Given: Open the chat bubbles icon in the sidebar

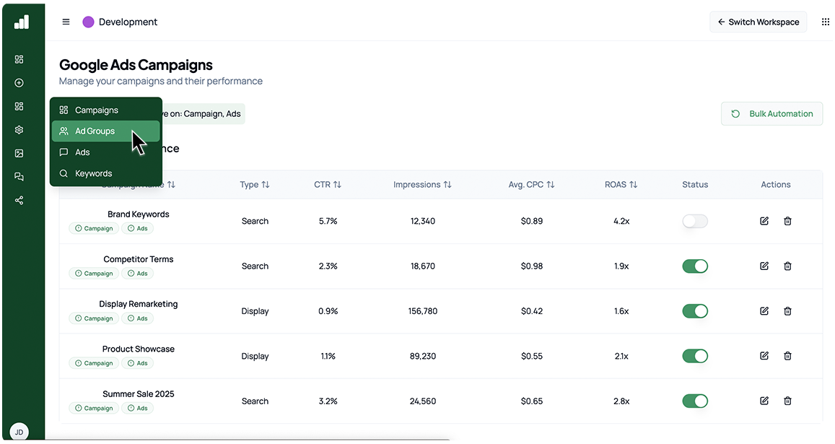Looking at the screenshot, I should point(19,176).
